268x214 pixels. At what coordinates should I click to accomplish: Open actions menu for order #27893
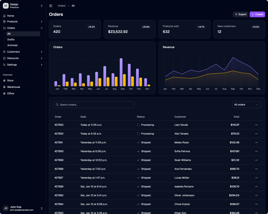(x=256, y=125)
